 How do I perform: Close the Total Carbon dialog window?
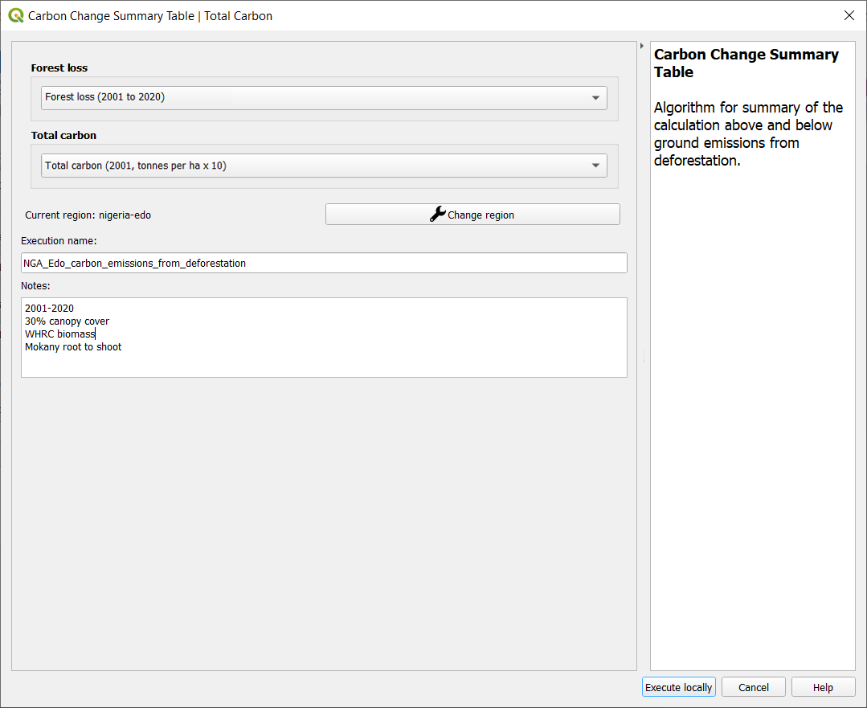(x=849, y=15)
